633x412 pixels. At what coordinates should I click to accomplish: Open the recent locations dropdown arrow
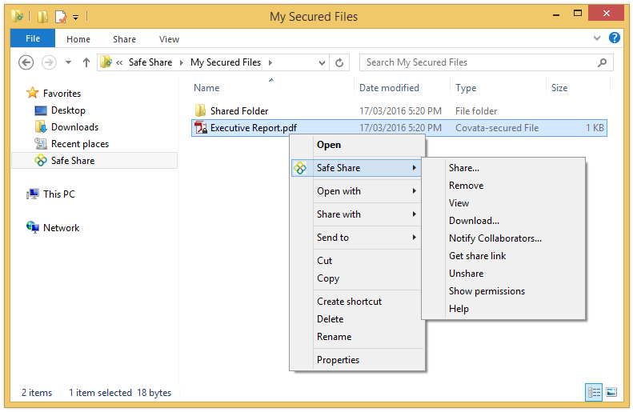click(x=68, y=62)
